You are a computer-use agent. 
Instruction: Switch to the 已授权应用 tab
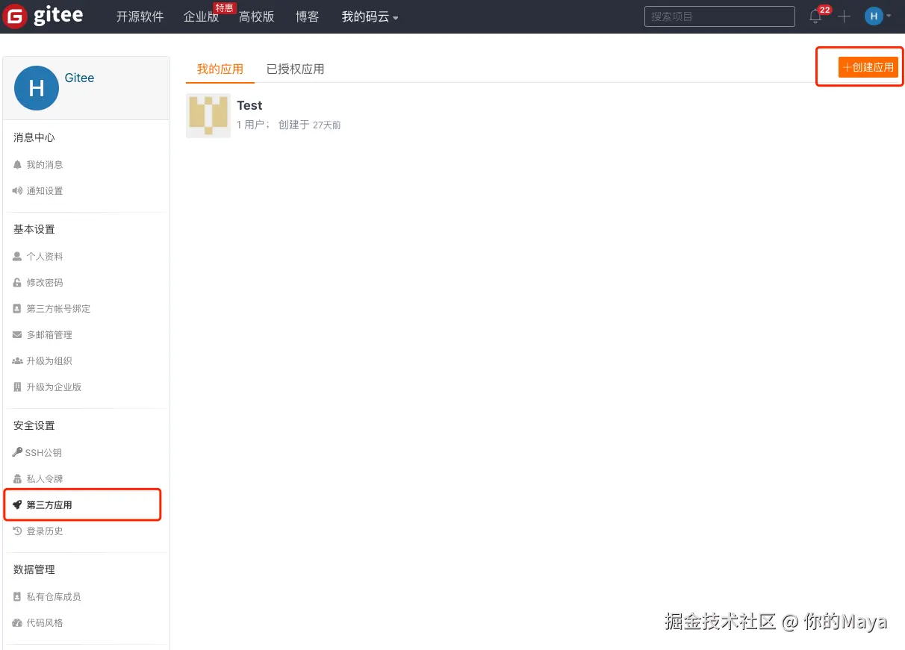(x=296, y=69)
